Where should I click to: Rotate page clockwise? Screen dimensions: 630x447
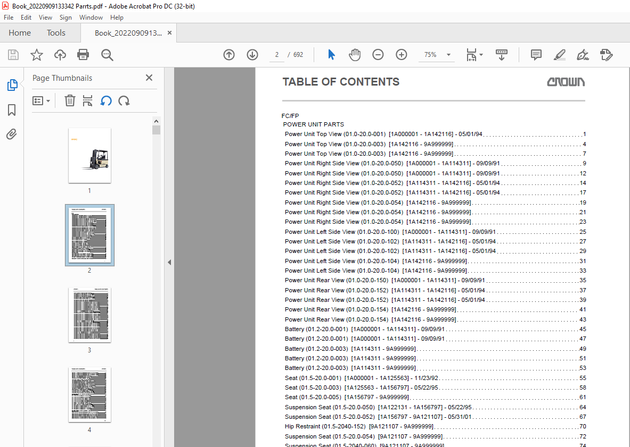[x=124, y=100]
